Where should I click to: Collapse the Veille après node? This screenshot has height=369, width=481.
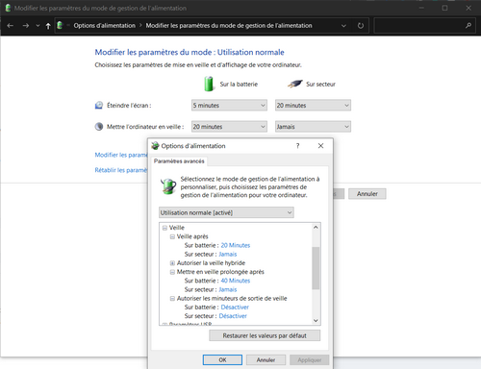pyautogui.click(x=172, y=237)
